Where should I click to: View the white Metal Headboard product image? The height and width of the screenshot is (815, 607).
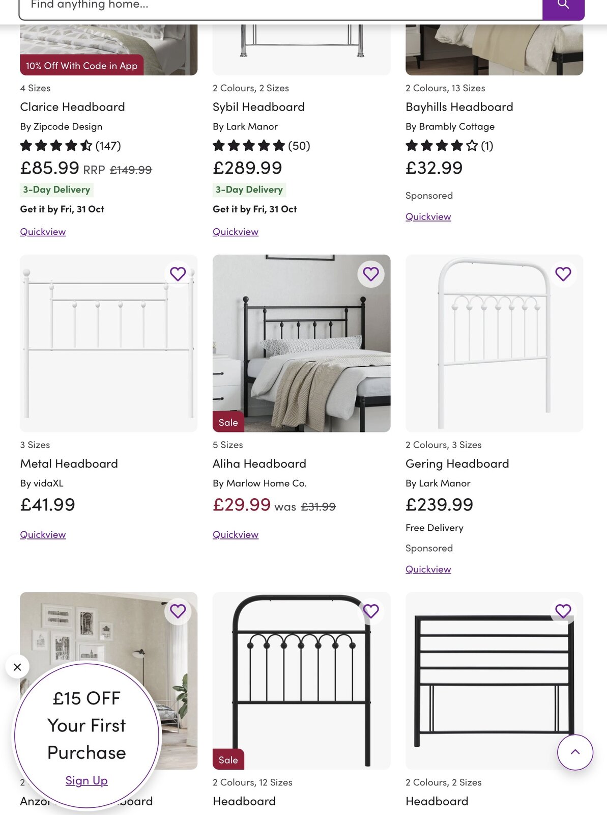click(x=108, y=344)
